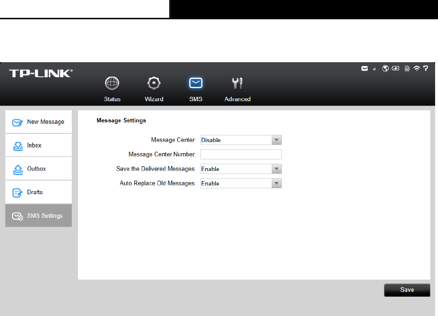
Task: Click the Message Center Number label
Action: click(x=162, y=154)
